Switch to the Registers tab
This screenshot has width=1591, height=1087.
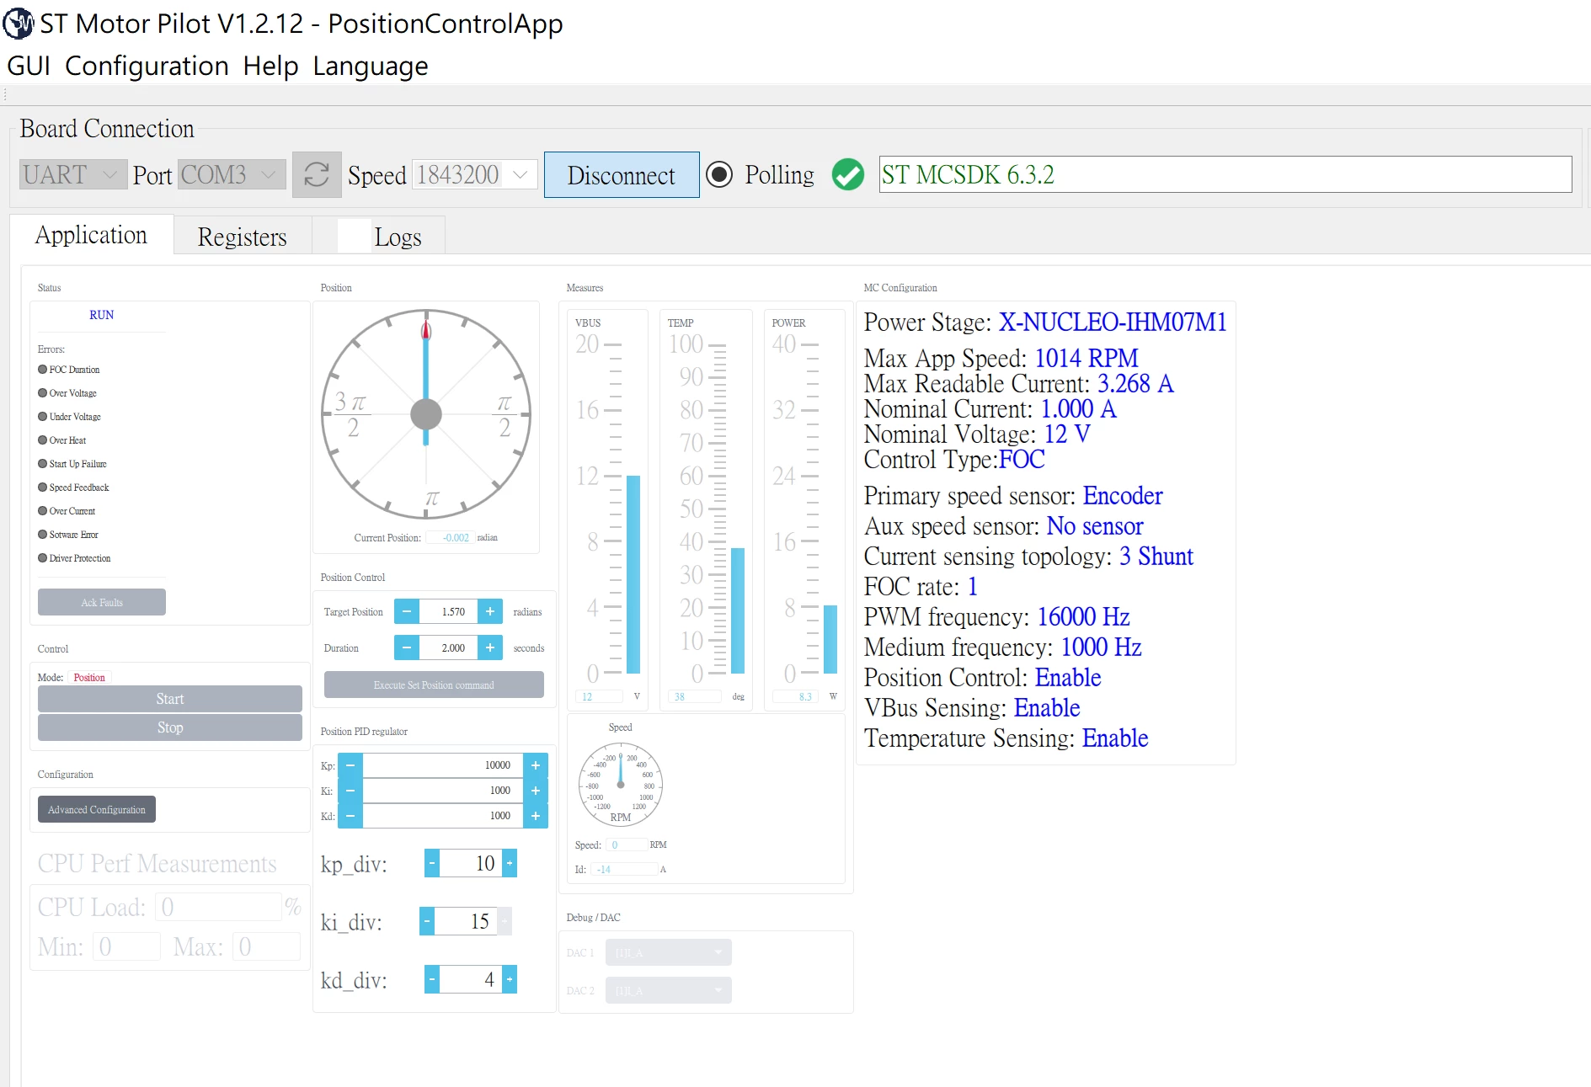pos(243,237)
